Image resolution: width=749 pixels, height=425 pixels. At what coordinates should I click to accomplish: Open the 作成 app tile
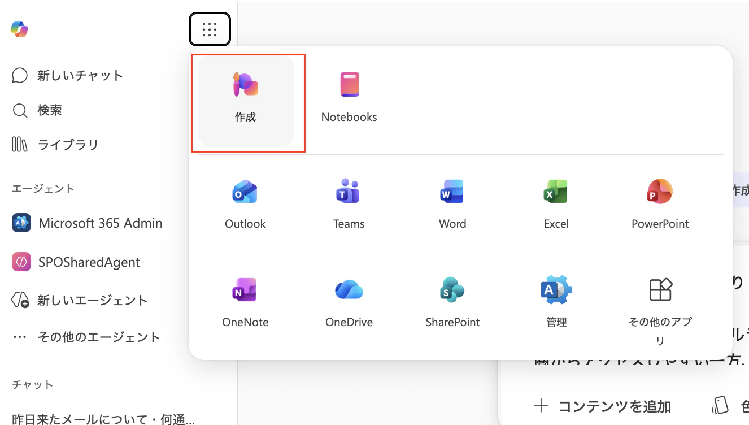click(x=246, y=100)
